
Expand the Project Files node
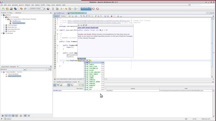(x=4, y=31)
